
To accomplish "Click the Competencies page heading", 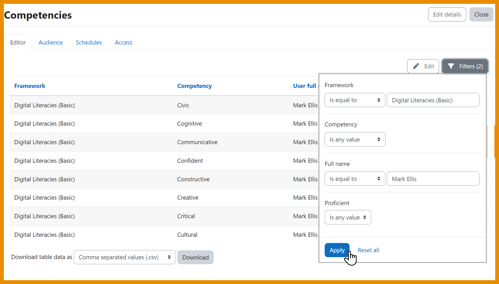I will [38, 15].
